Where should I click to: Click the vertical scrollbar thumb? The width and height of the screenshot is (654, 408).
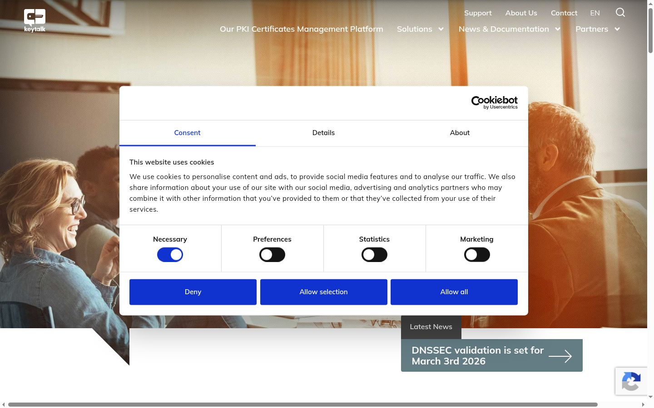point(650,29)
